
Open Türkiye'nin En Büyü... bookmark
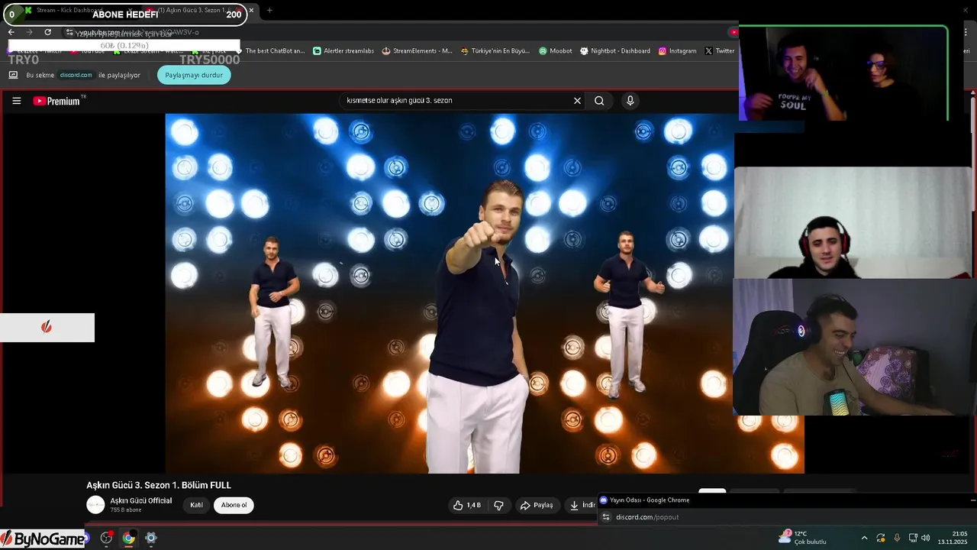pos(495,51)
